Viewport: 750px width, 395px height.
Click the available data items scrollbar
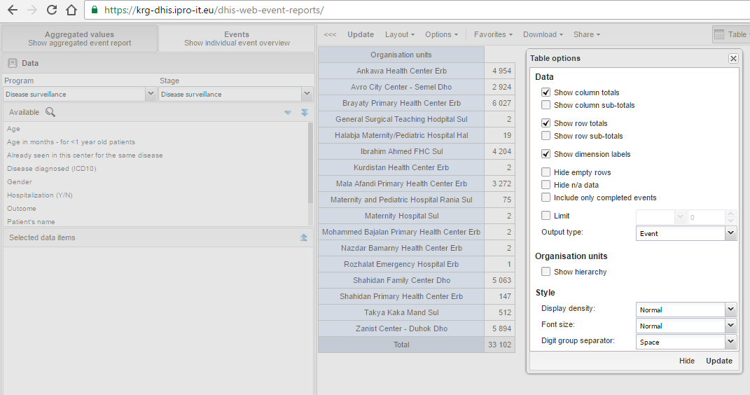310,161
